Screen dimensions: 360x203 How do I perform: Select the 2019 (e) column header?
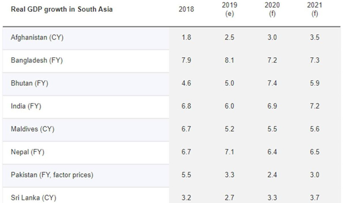tap(229, 9)
